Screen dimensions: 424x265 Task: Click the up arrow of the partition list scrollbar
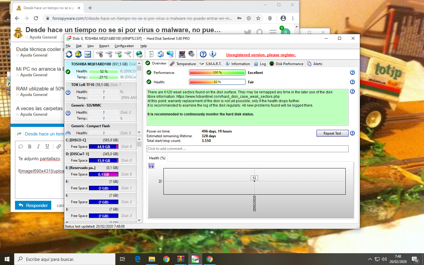139,139
